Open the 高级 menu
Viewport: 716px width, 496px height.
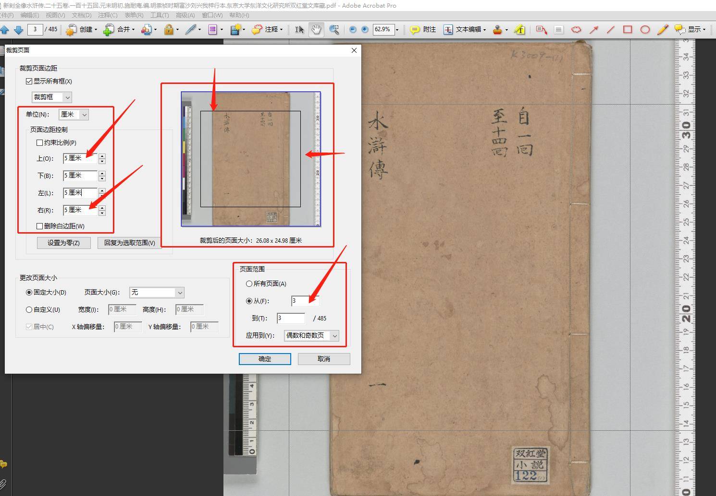click(185, 15)
